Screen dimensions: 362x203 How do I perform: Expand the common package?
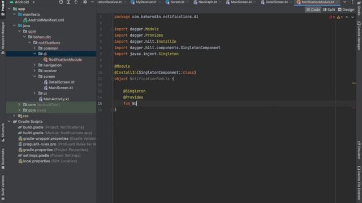(35, 48)
